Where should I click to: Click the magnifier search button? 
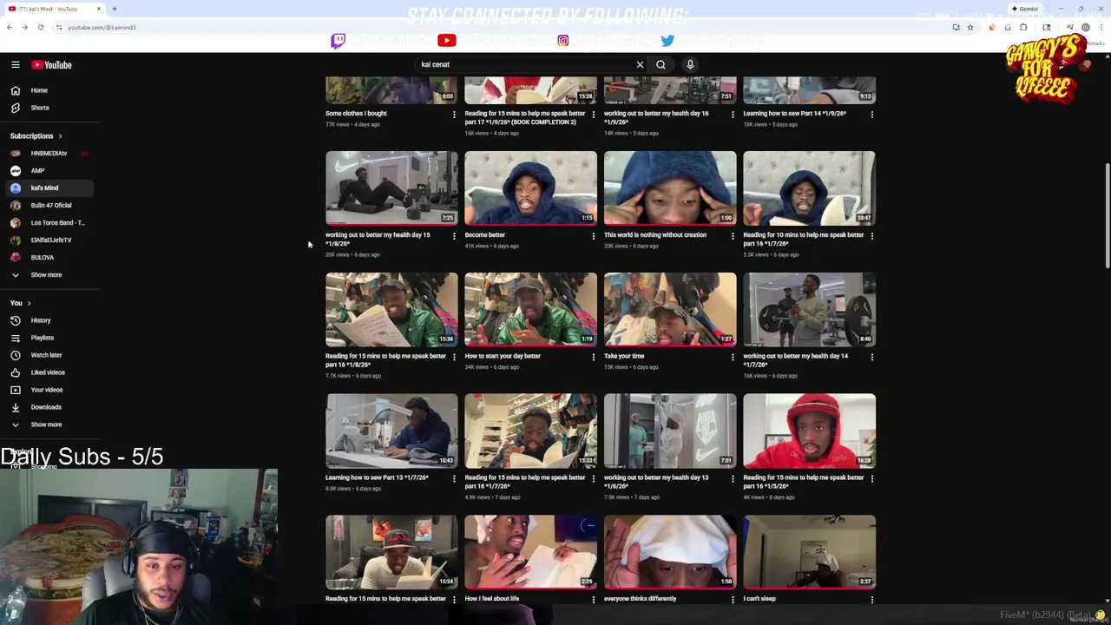[661, 64]
